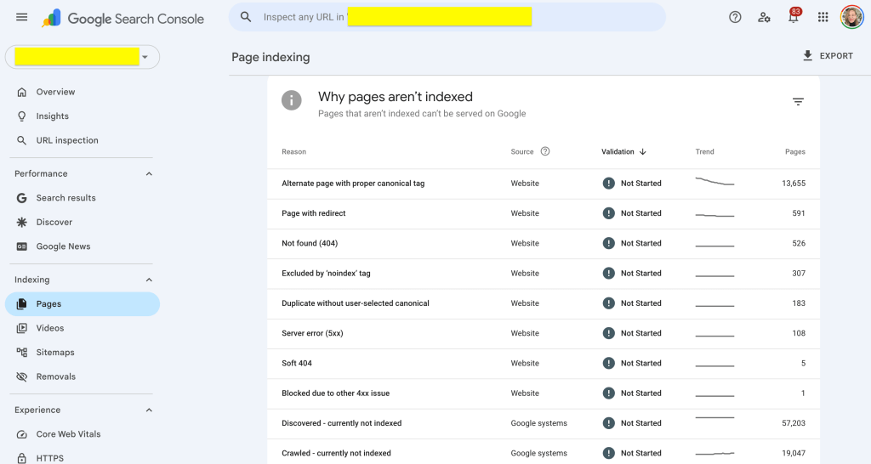Open Alternate page with proper canonical tag row
The height and width of the screenshot is (464, 871).
click(x=544, y=184)
